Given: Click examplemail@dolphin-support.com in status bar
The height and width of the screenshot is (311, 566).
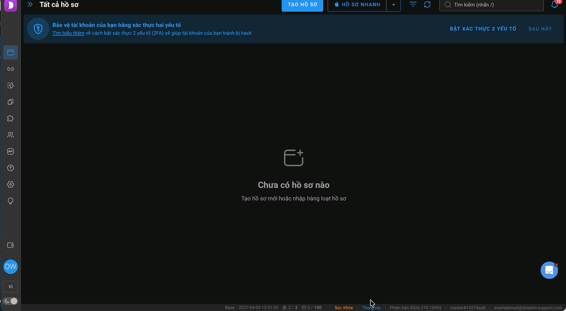Looking at the screenshot, I should pos(528,308).
